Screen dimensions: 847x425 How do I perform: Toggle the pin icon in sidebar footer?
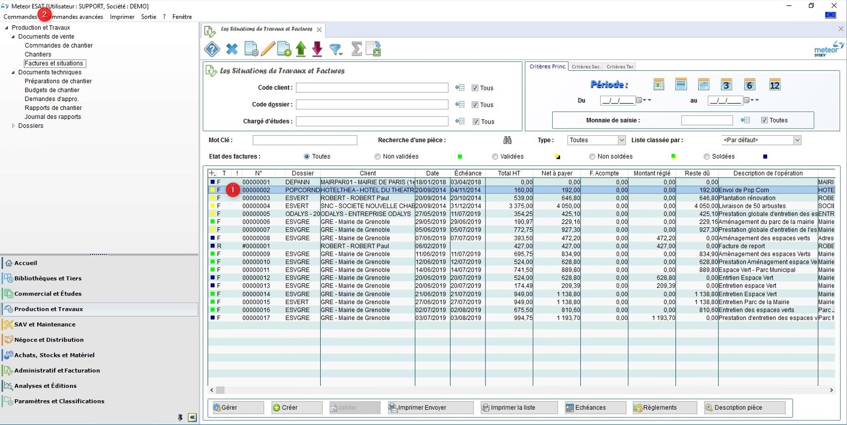click(180, 418)
